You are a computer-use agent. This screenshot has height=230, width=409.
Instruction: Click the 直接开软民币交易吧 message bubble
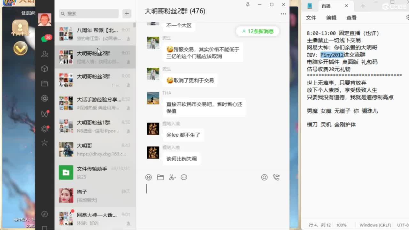click(x=204, y=108)
